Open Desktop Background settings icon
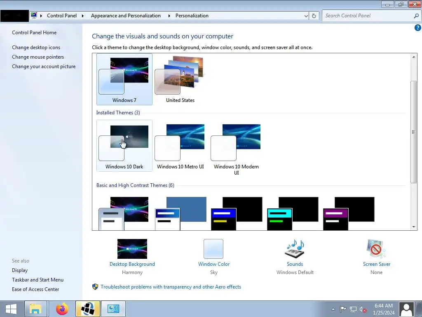This screenshot has height=317, width=422. [132, 249]
